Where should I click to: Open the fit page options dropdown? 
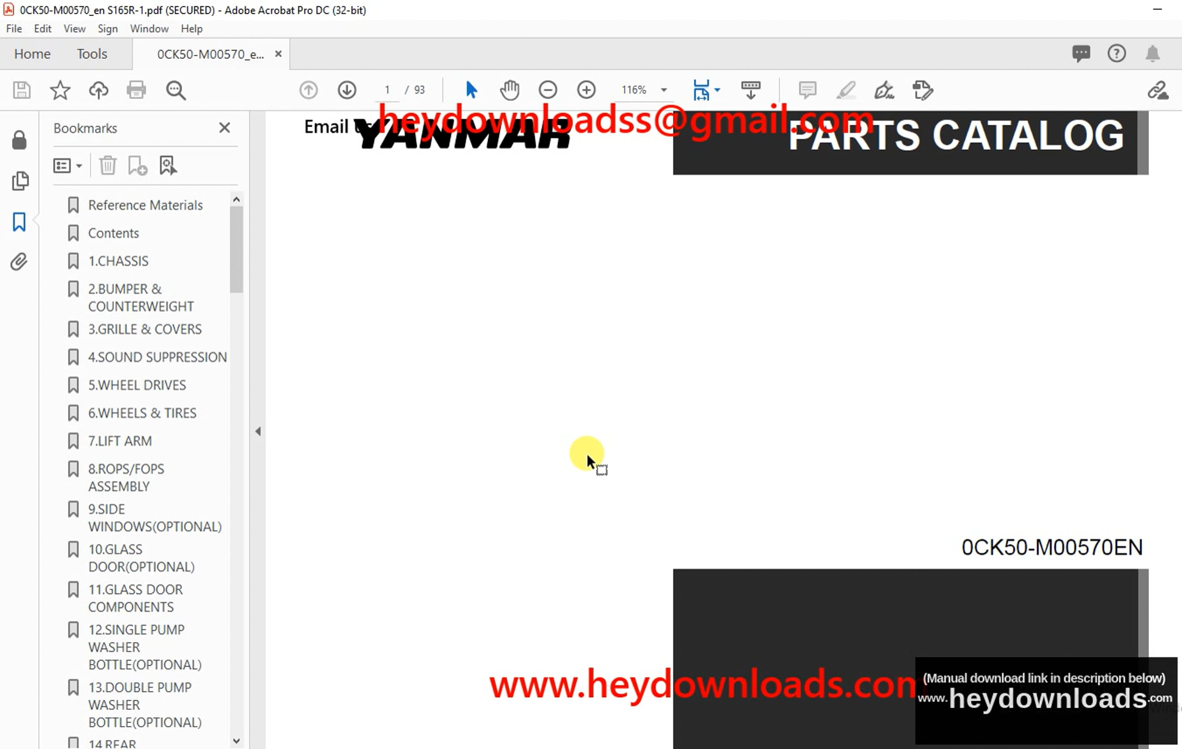tap(718, 90)
